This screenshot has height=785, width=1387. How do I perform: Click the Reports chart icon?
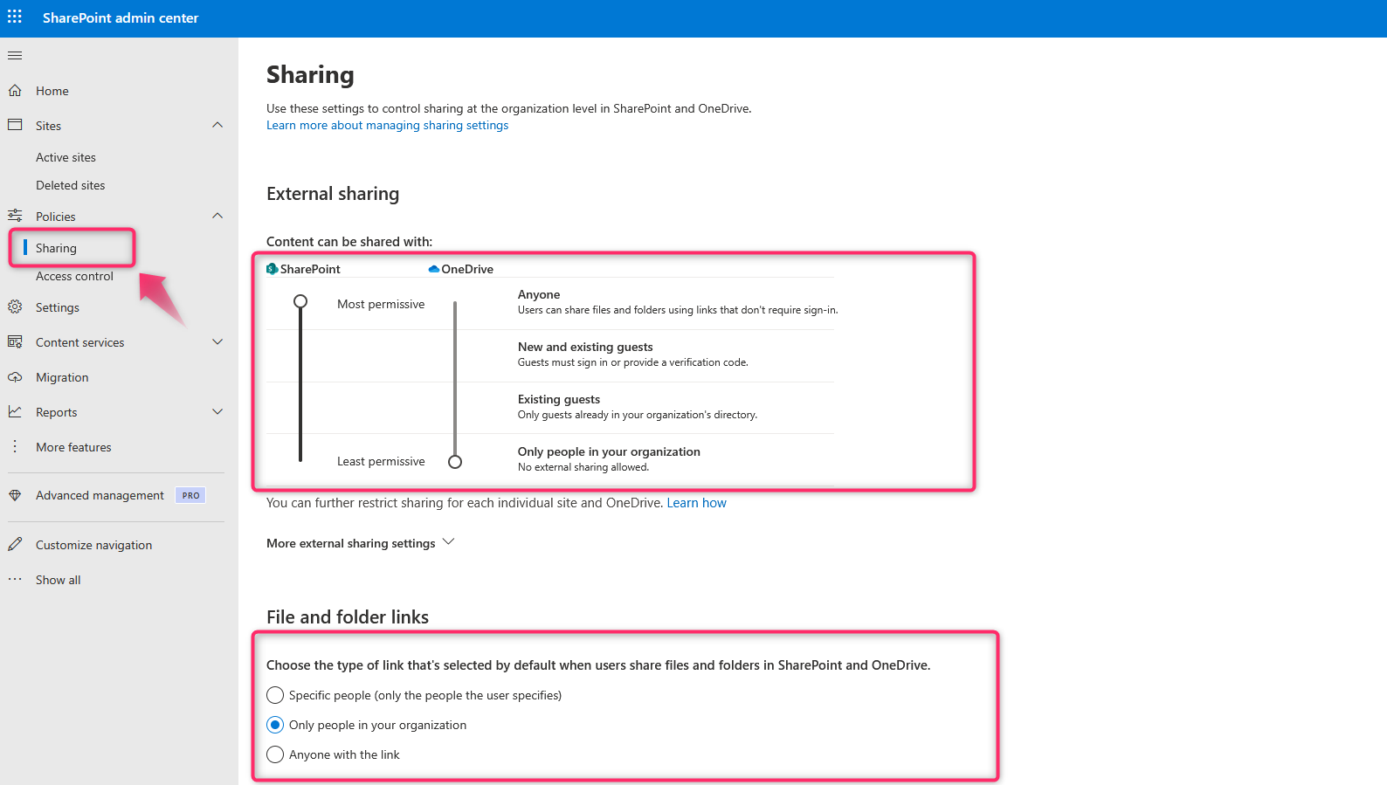(x=15, y=411)
